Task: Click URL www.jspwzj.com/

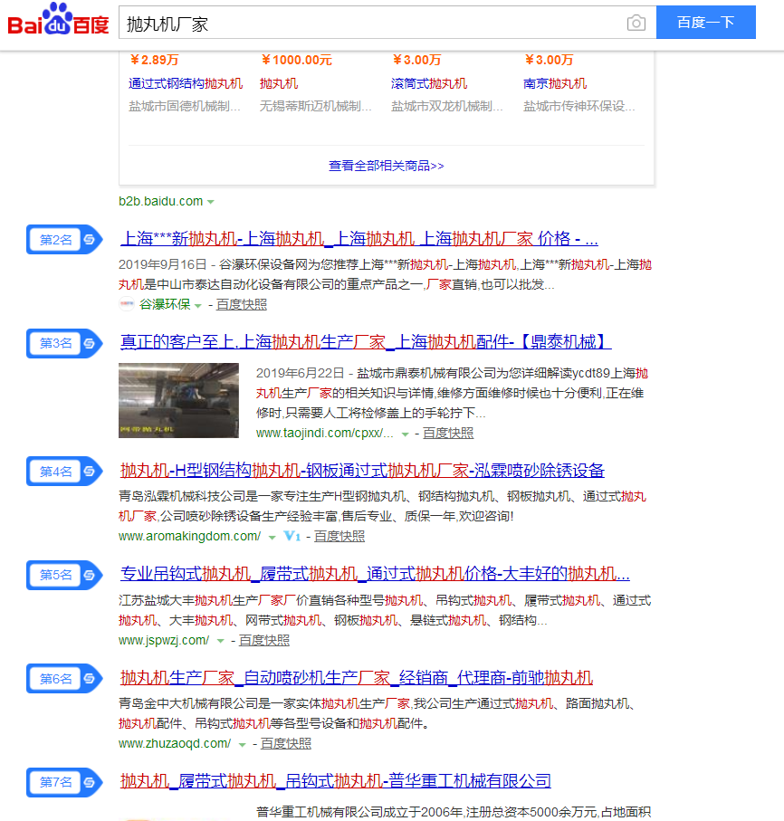Action: pos(164,640)
